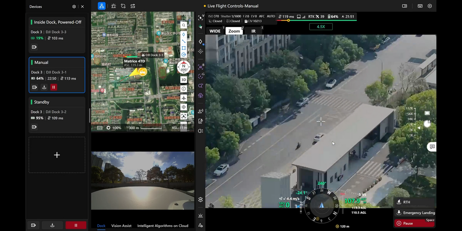Click the screen icon above zoom dial
462x231 pixels.
click(427, 113)
